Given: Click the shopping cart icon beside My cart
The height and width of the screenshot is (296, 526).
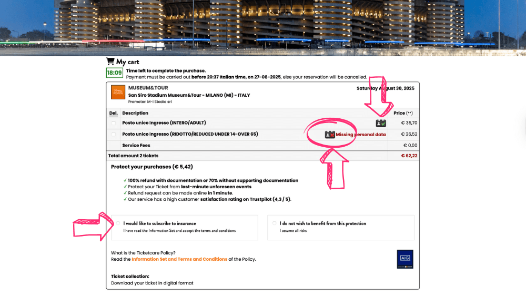Looking at the screenshot, I should (110, 62).
